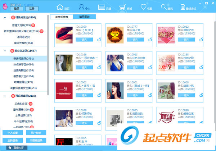Select 激情大促销(389) in sidebar

(21, 25)
